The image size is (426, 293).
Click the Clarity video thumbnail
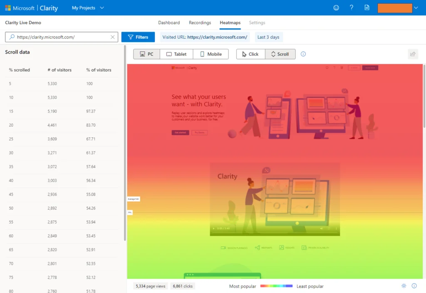pyautogui.click(x=275, y=199)
